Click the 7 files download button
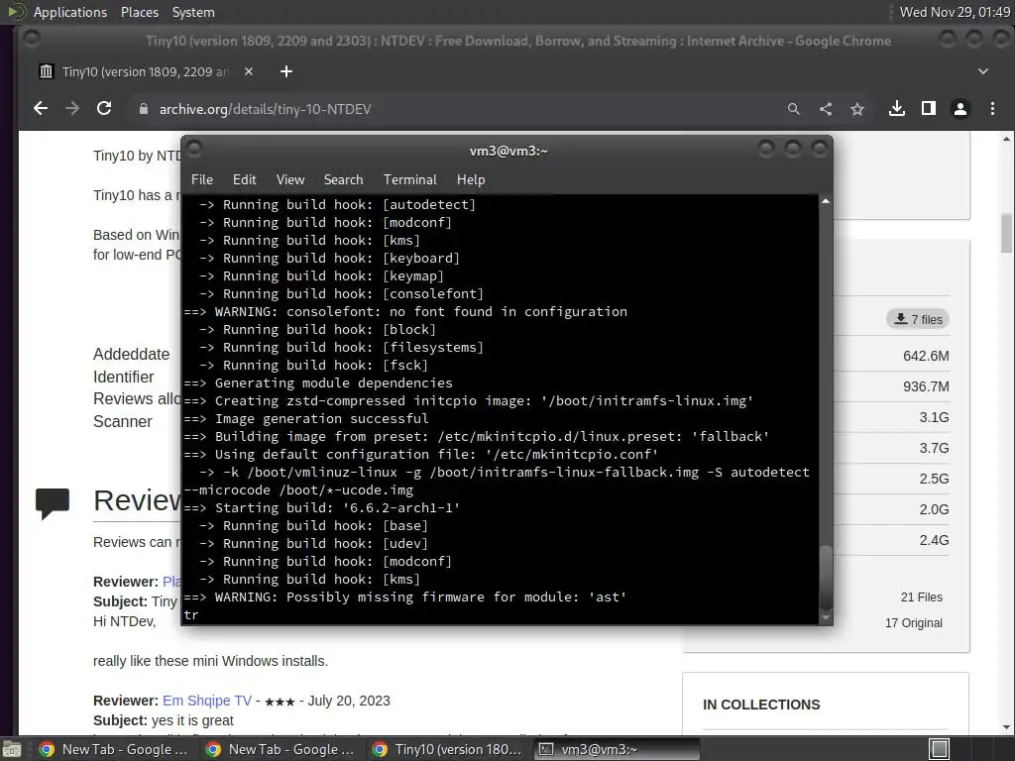 [x=918, y=319]
